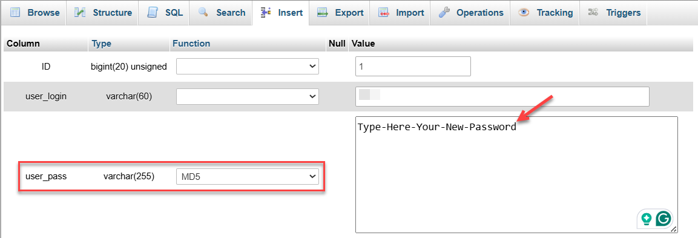Click the Tracking eye icon

[524, 13]
